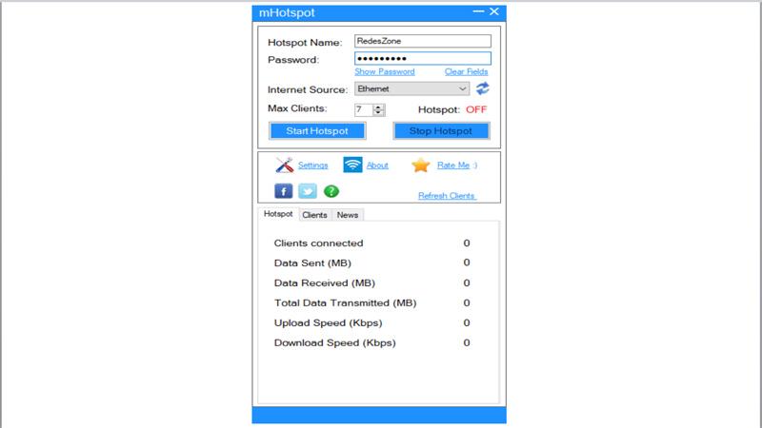Image resolution: width=762 pixels, height=428 pixels.
Task: Click the 'Download Speed (Kbps)' label
Action: tap(335, 342)
